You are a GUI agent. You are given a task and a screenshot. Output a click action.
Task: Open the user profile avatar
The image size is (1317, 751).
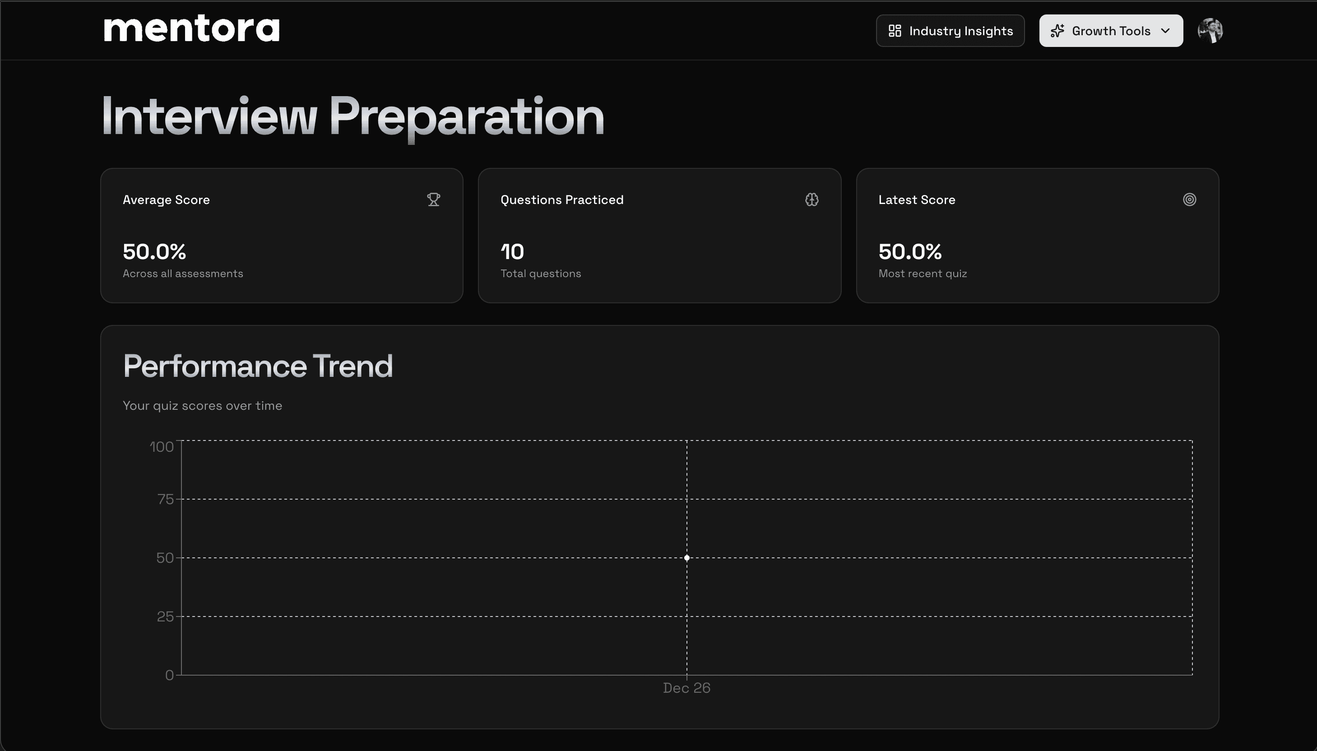(x=1210, y=31)
